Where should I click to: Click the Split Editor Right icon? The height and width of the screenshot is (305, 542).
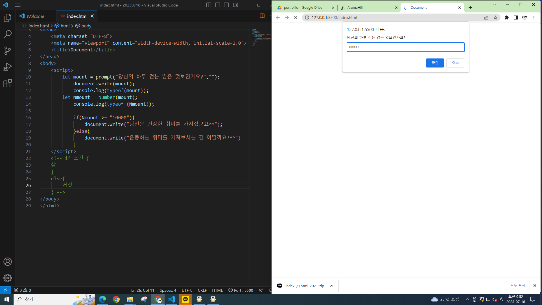tap(262, 16)
